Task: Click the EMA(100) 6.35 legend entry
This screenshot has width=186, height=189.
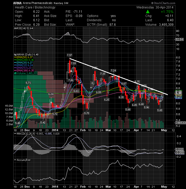Action: pos(24,71)
